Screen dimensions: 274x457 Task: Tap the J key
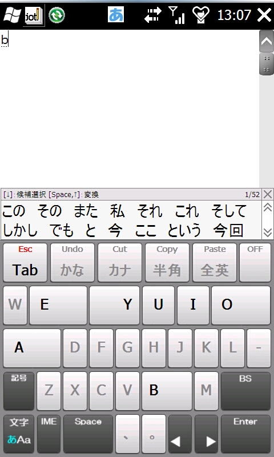pyautogui.click(x=180, y=348)
